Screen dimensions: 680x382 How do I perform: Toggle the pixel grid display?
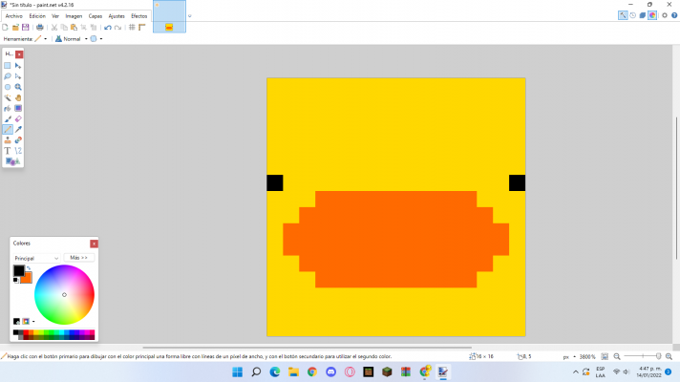coord(131,28)
